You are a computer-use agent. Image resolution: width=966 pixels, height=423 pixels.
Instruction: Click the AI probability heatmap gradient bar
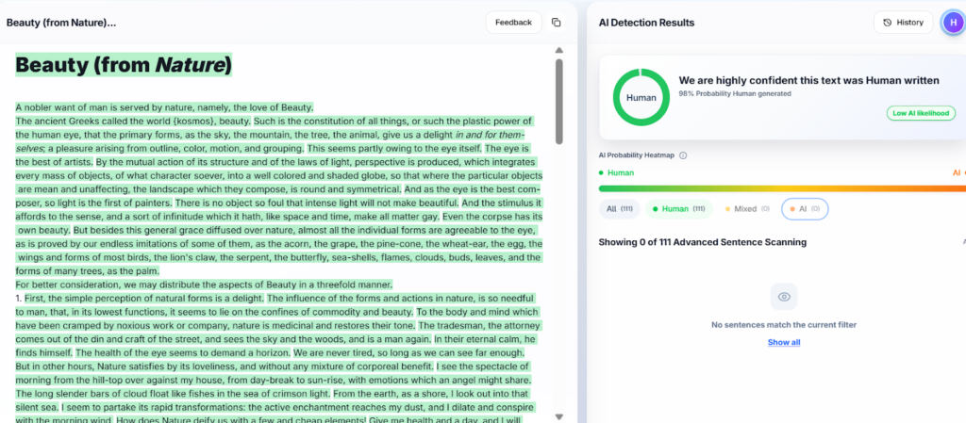[782, 188]
